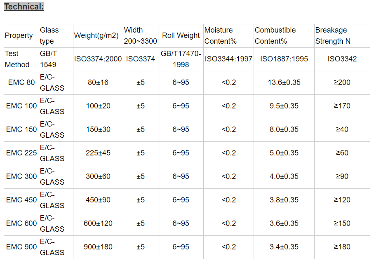Select the 900±180 weight cell
Screen dimensions: 374x263
tap(98, 247)
